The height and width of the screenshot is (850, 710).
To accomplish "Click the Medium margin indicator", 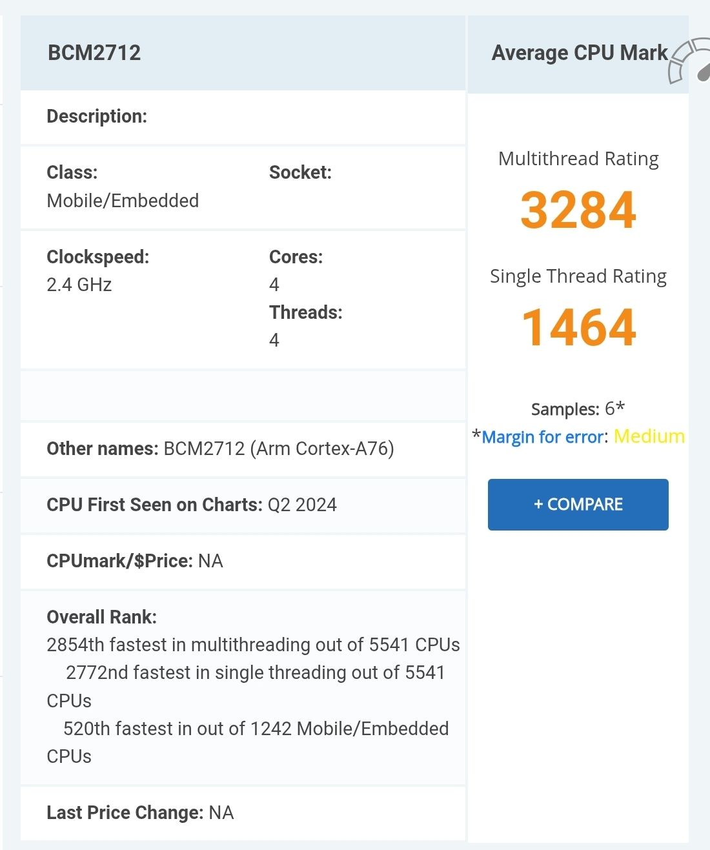I will [650, 436].
